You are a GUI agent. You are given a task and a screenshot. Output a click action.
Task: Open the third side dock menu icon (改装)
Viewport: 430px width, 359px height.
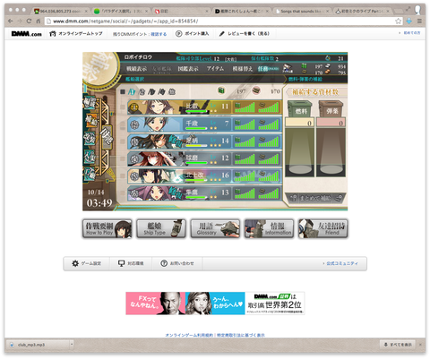(x=90, y=139)
